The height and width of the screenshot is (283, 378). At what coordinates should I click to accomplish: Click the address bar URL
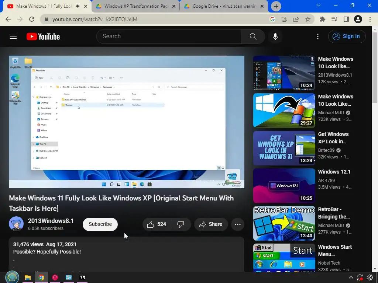pyautogui.click(x=95, y=19)
